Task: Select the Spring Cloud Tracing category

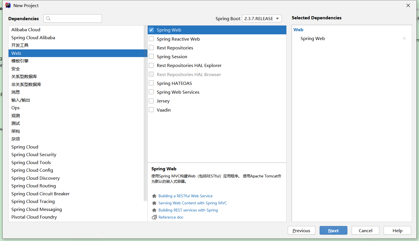Action: coord(76,201)
